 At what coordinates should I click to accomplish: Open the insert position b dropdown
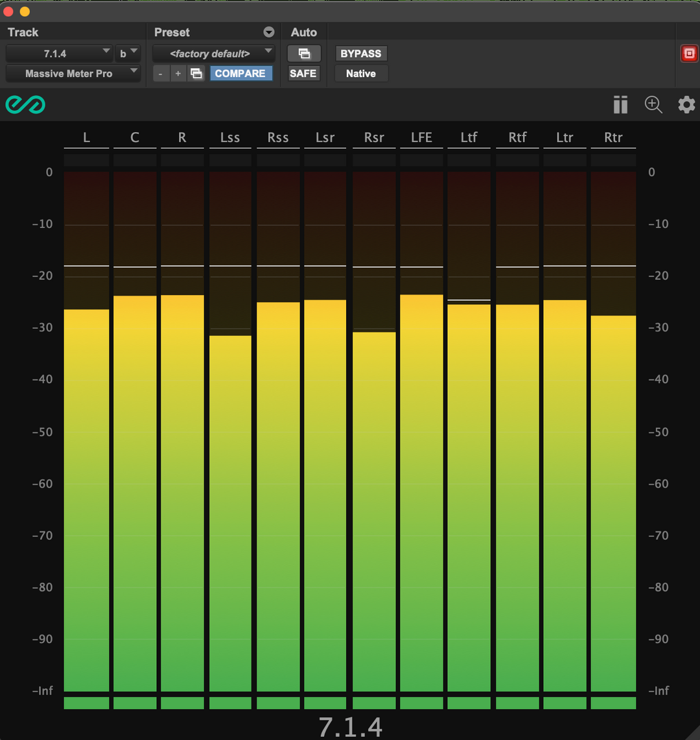tap(128, 54)
